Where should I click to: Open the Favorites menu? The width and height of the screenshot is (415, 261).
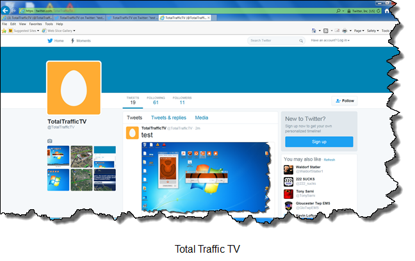pos(35,24)
